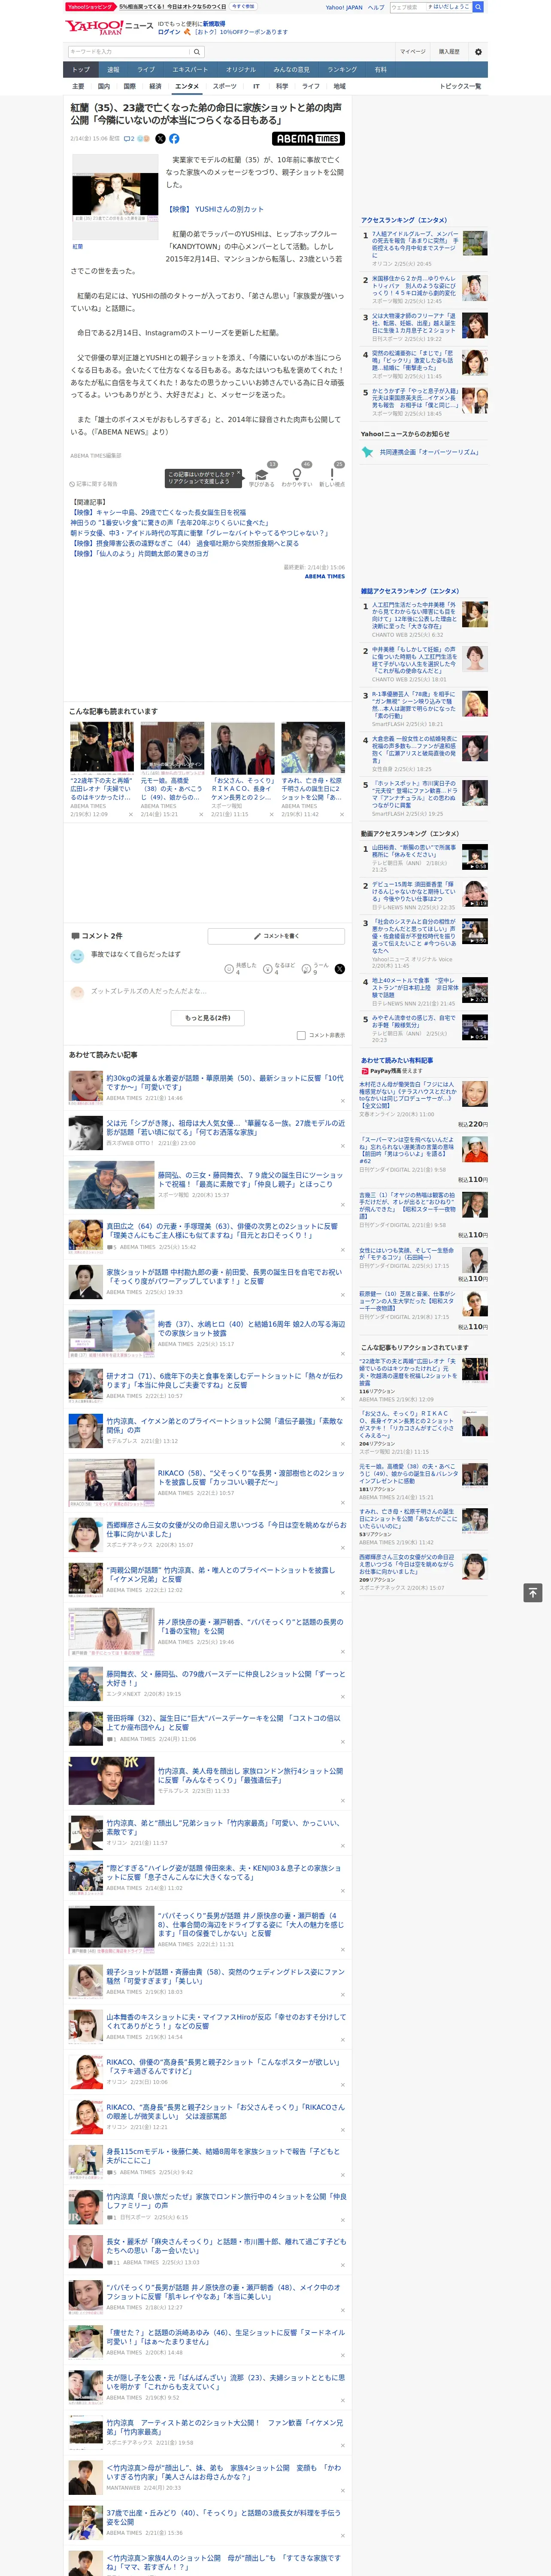Click the Yahoo! JAPAN ニュース logo
This screenshot has width=551, height=2576.
(x=109, y=27)
